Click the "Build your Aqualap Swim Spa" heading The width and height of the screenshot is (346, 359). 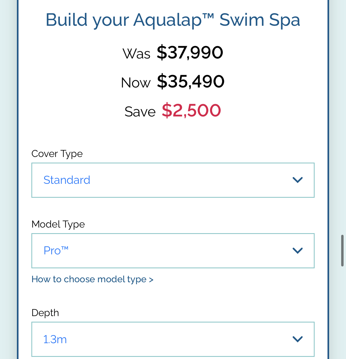[x=173, y=20]
